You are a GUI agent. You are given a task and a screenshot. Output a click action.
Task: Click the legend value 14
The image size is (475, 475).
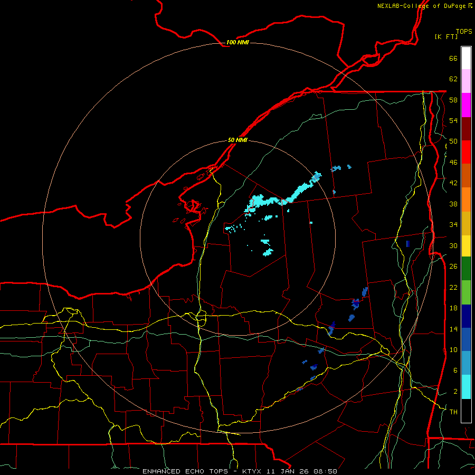point(453,329)
